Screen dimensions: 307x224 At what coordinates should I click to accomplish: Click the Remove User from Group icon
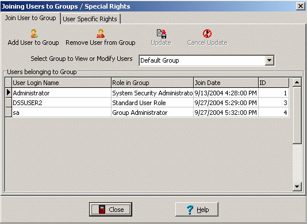[x=101, y=34]
